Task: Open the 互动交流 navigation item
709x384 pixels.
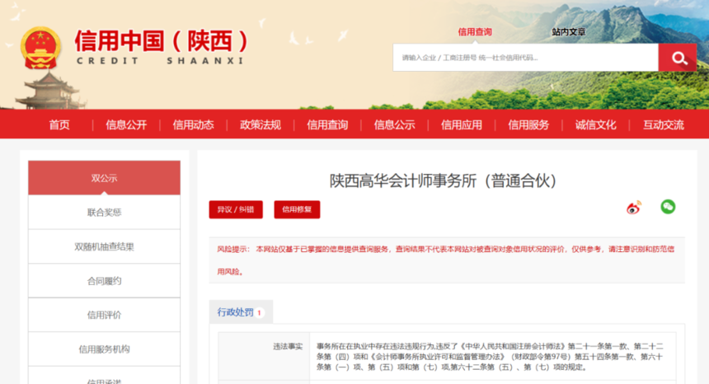Action: pos(664,124)
